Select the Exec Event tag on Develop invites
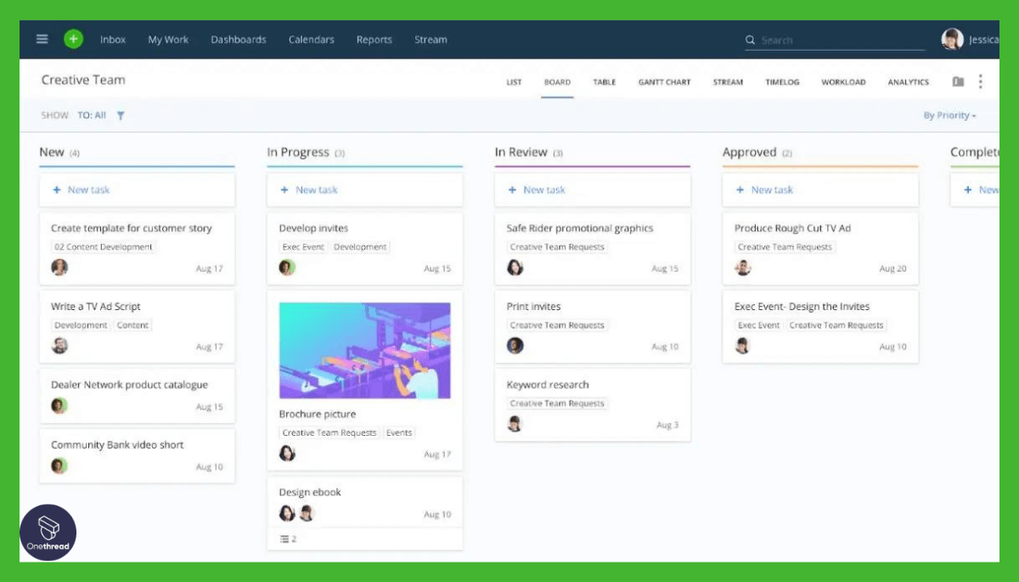The image size is (1019, 582). [302, 246]
